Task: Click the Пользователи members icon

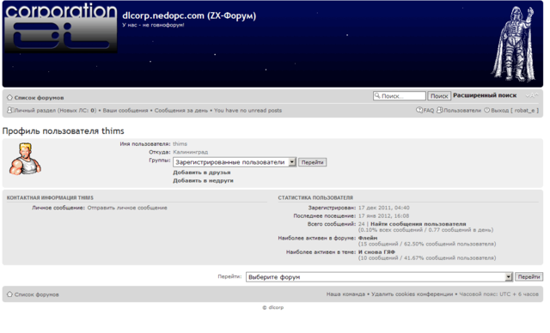Action: (x=439, y=110)
